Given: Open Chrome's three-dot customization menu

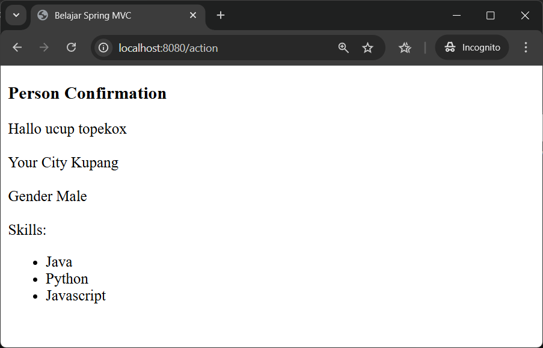Looking at the screenshot, I should (x=526, y=47).
